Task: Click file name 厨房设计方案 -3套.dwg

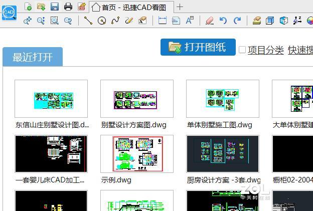Action: coord(224,180)
